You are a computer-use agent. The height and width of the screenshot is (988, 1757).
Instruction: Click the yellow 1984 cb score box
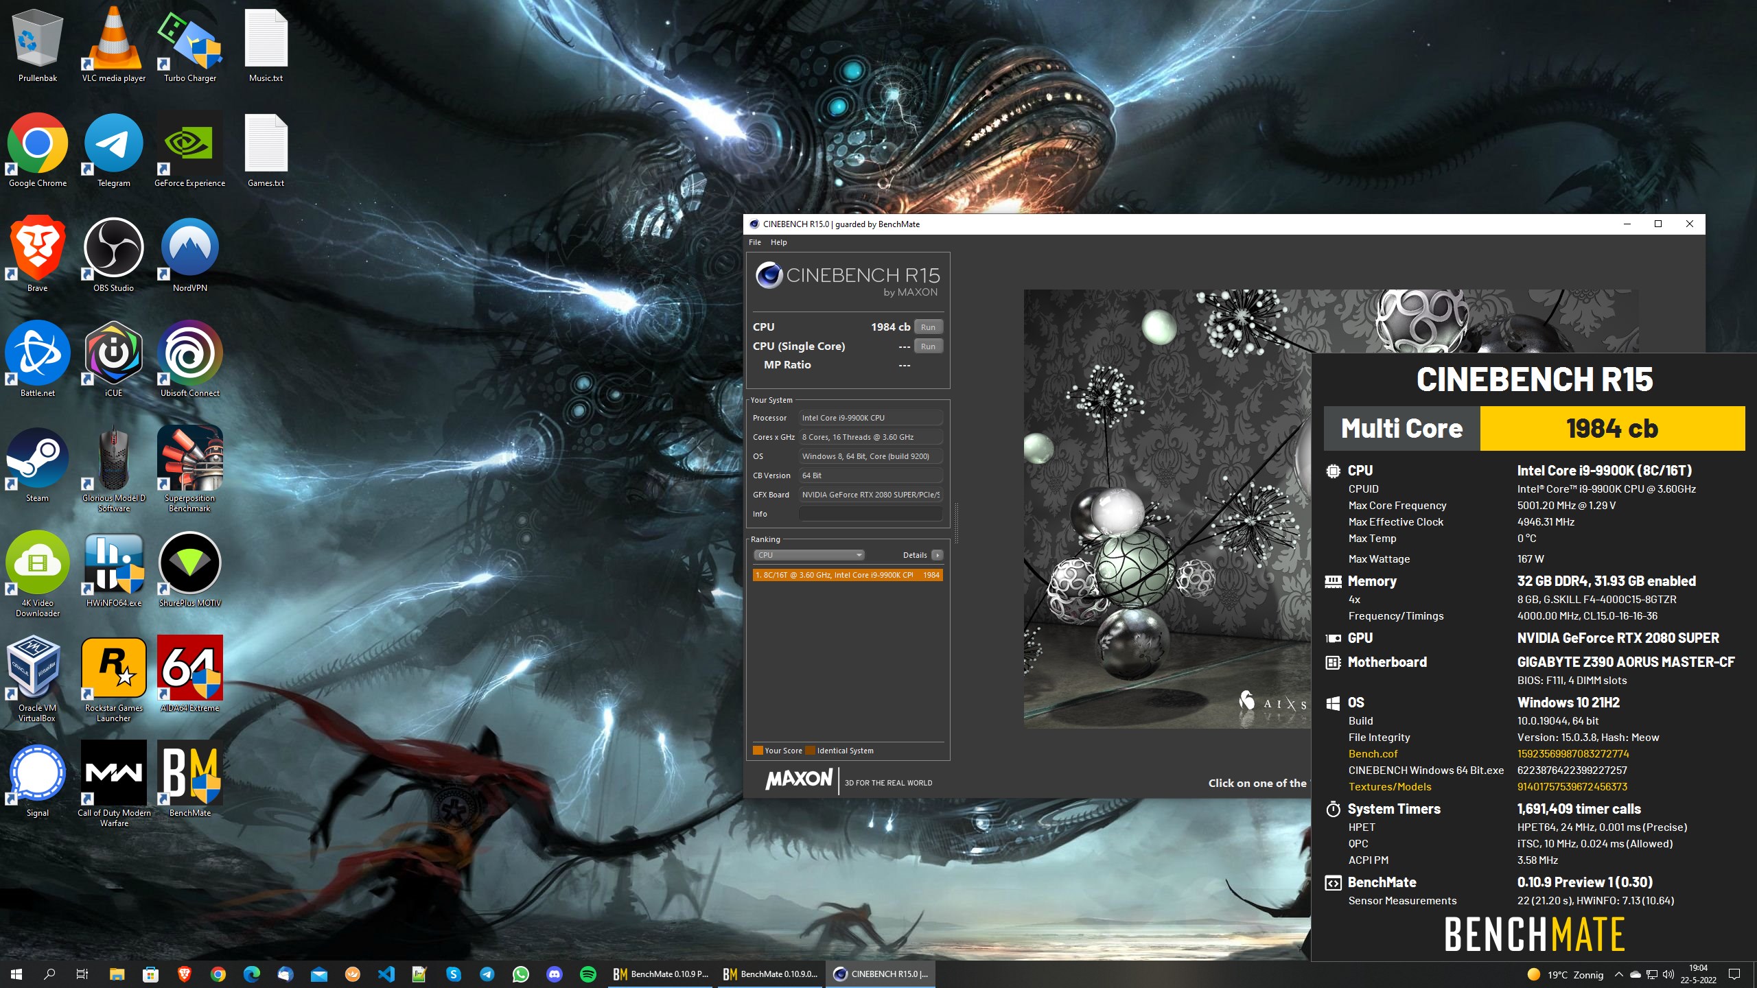pyautogui.click(x=1612, y=428)
